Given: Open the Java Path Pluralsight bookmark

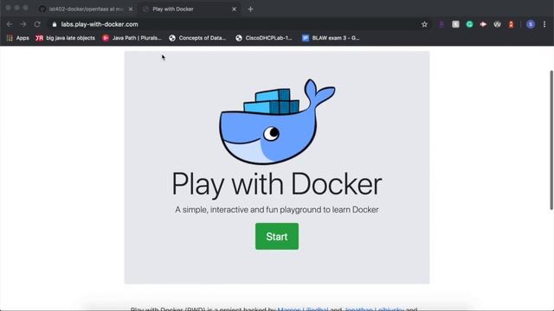Looking at the screenshot, I should pos(132,38).
